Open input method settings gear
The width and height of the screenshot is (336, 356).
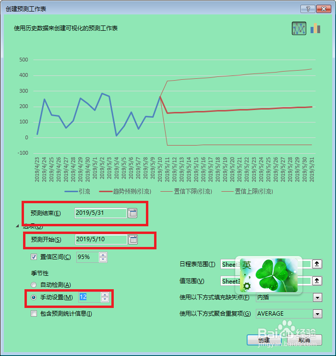pyautogui.click(x=247, y=286)
